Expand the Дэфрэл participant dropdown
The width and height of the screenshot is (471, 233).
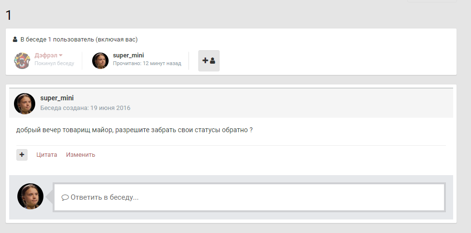[61, 55]
